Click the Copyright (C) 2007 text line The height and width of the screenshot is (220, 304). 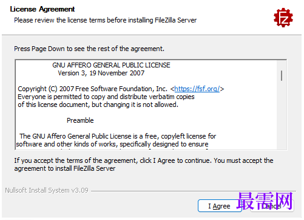[x=121, y=89]
